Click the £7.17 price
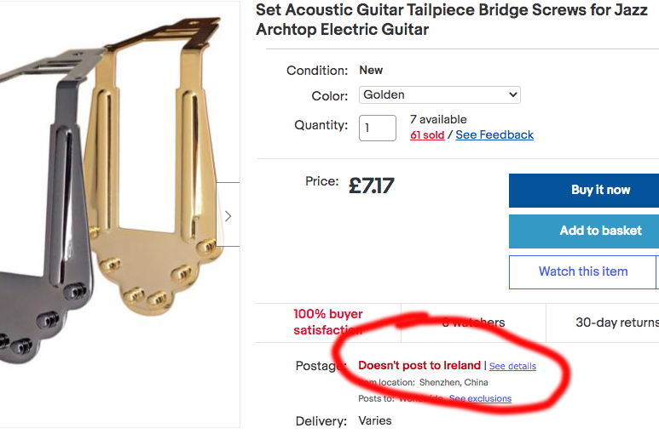The width and height of the screenshot is (659, 434). click(371, 186)
